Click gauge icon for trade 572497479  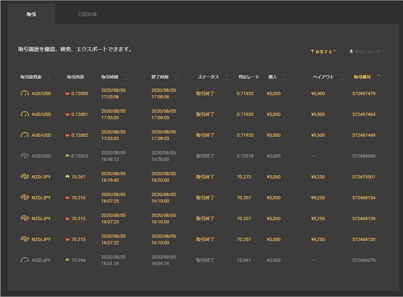point(25,93)
